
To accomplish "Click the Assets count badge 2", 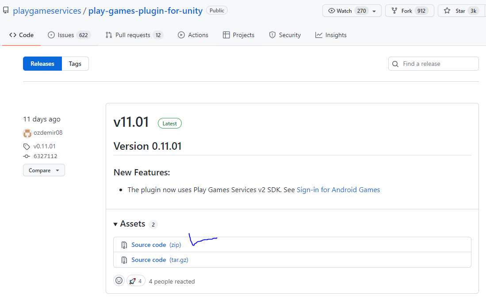I will pyautogui.click(x=153, y=224).
